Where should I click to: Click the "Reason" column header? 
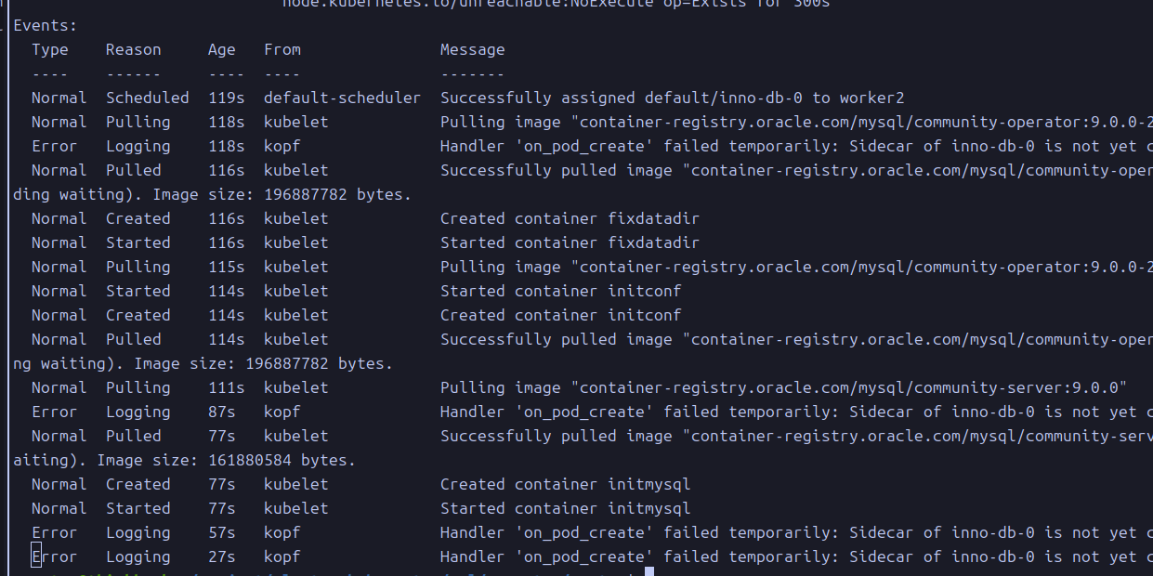[x=133, y=50]
